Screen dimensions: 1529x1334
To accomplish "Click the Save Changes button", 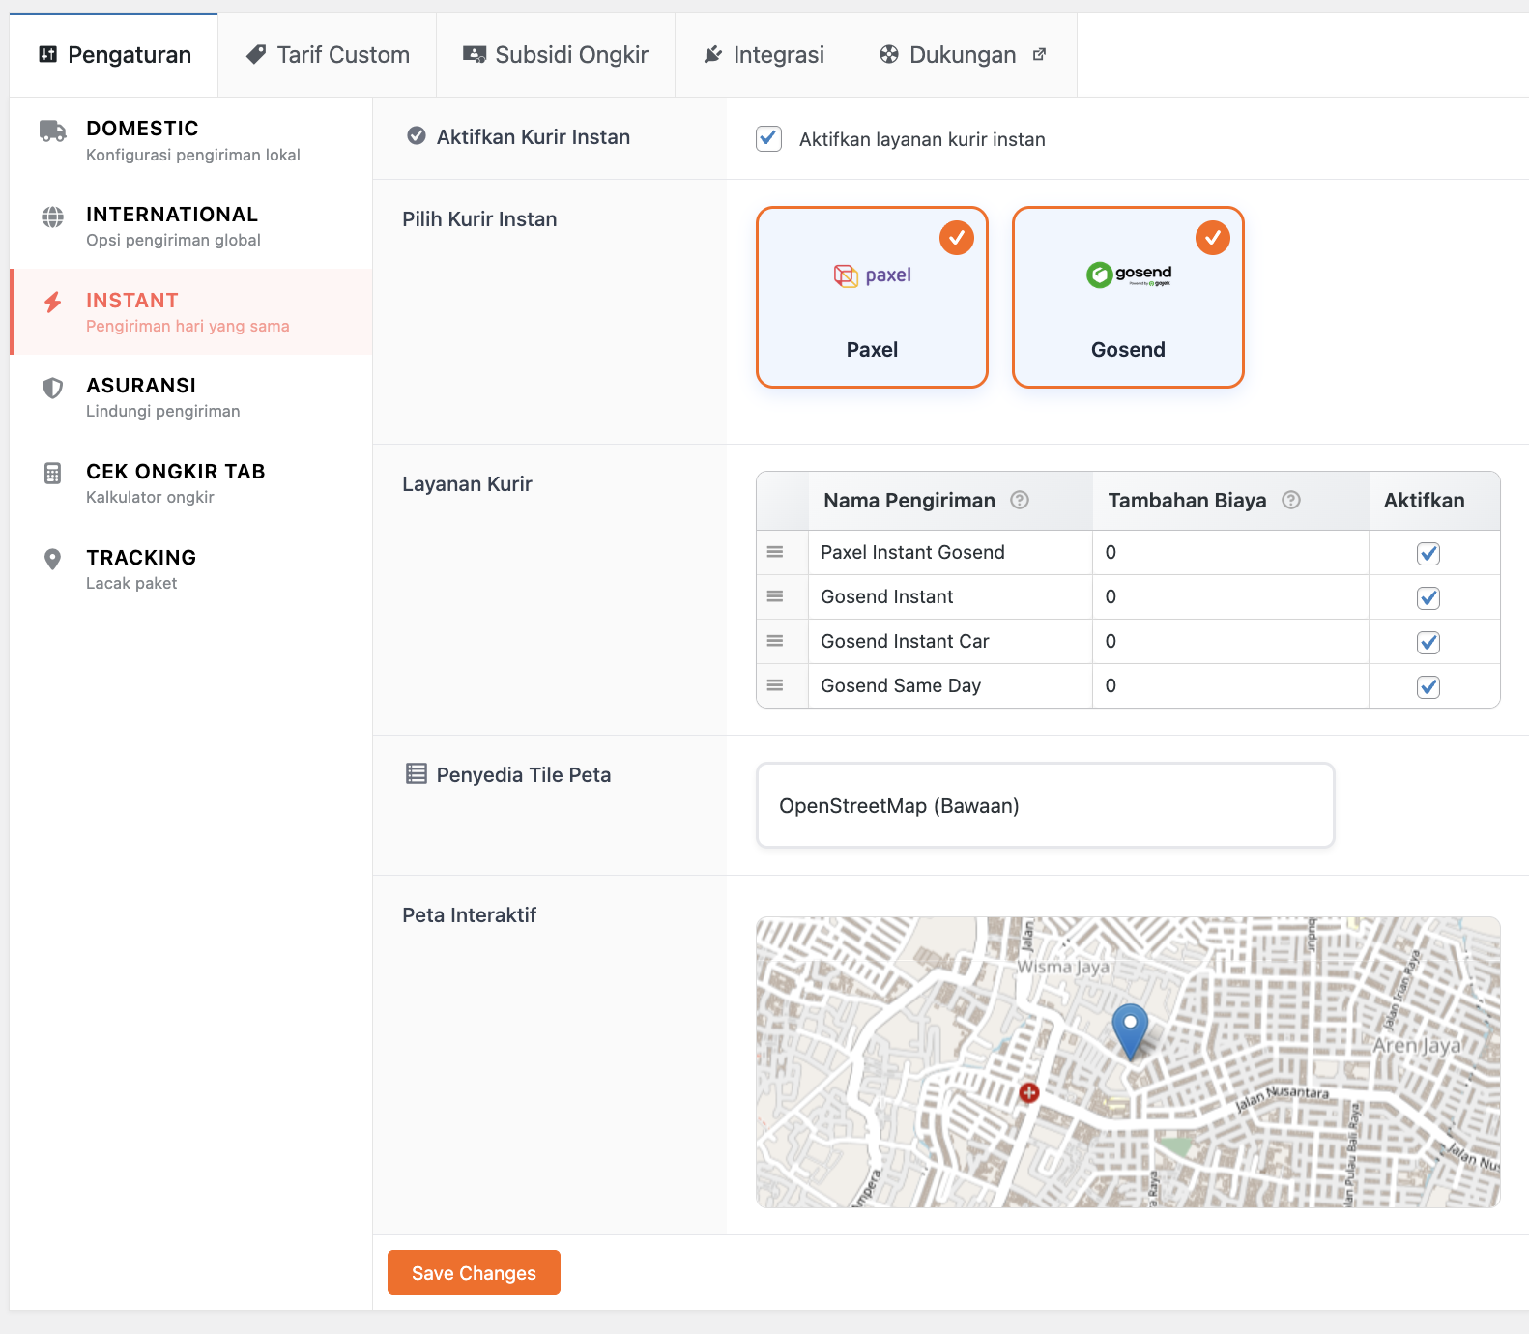I will (474, 1272).
